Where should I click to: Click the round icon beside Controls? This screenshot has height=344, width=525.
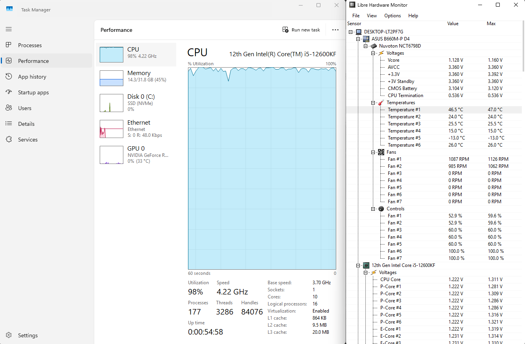coord(381,209)
